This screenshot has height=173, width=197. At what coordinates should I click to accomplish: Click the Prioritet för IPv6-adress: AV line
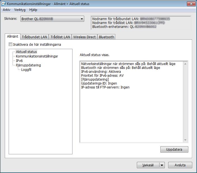(x=102, y=76)
